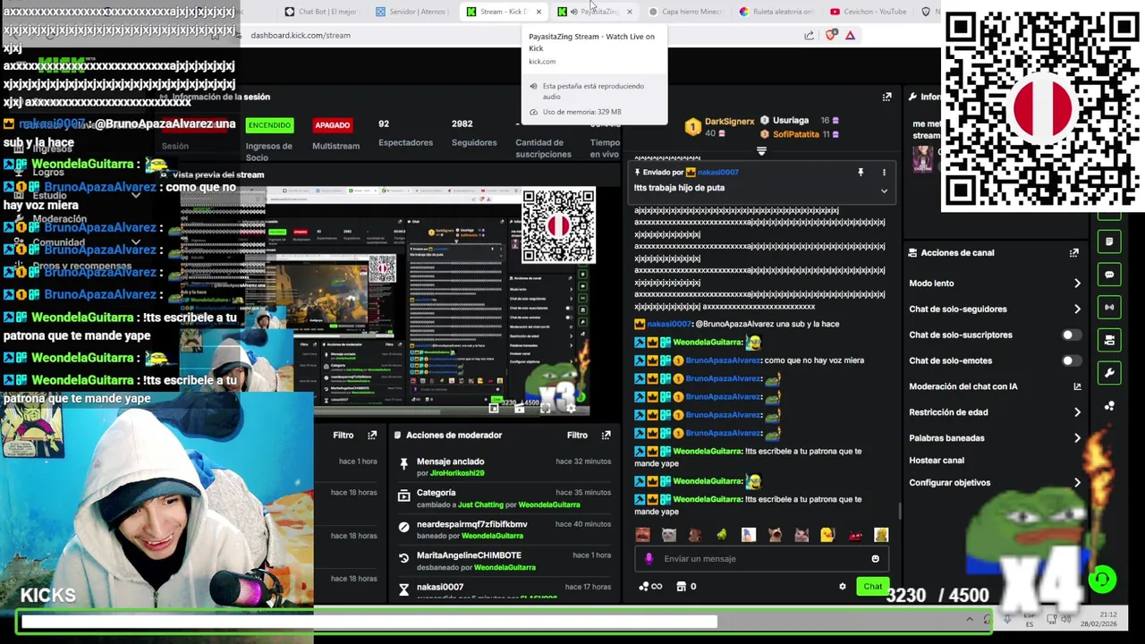Toggle the ENCENDIDO partner income button

[269, 125]
